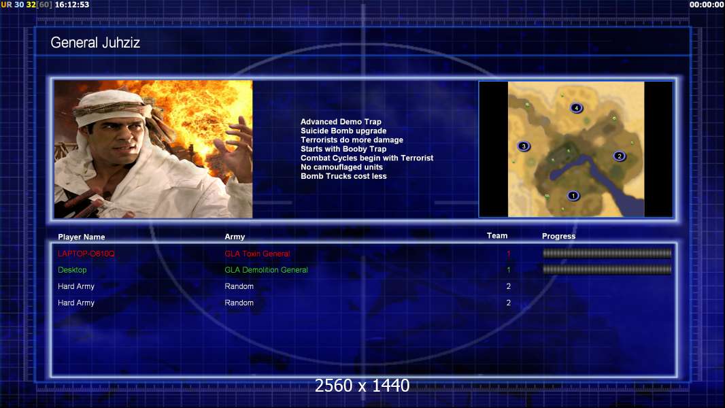Click the 'Player Name' column header
Image resolution: width=725 pixels, height=408 pixels.
[82, 237]
